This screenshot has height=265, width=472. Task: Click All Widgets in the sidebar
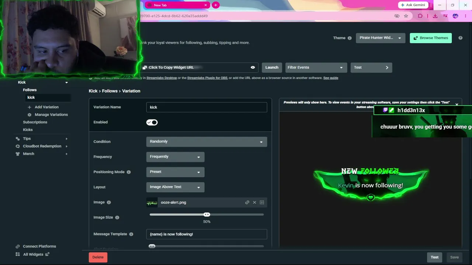coord(33,254)
